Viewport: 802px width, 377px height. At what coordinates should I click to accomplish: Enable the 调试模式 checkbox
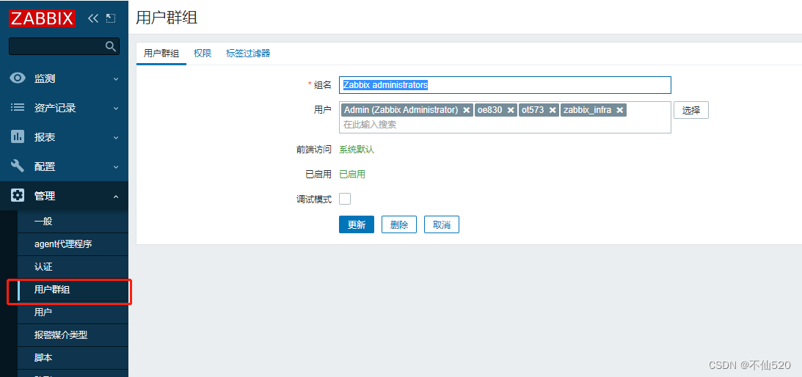tap(346, 199)
